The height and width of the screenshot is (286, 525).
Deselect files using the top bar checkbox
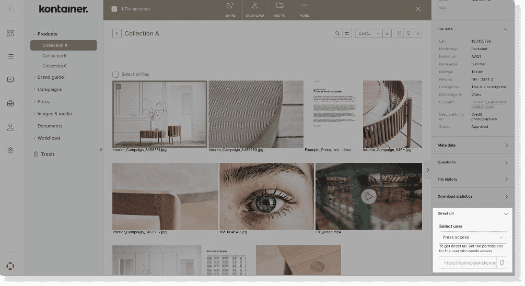[114, 9]
